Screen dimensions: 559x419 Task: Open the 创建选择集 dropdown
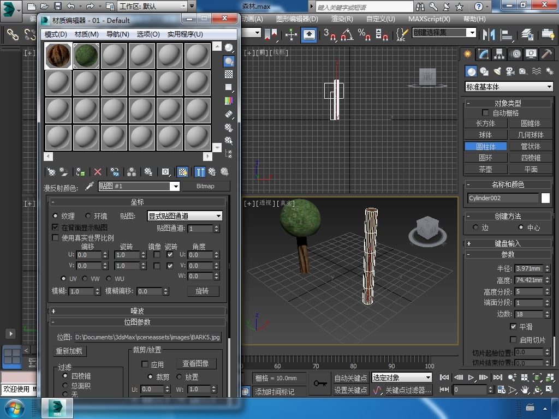(472, 33)
